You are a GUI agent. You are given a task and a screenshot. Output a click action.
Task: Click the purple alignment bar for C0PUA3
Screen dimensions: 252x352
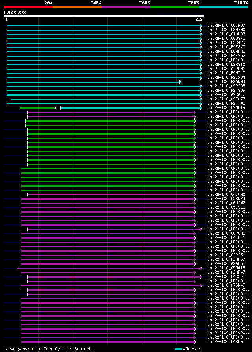pyautogui.click(x=108, y=234)
